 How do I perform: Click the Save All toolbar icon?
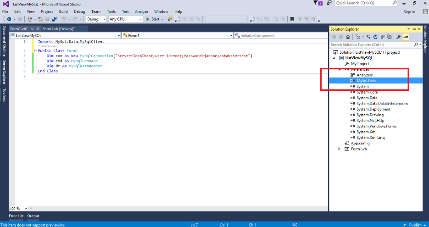point(54,19)
